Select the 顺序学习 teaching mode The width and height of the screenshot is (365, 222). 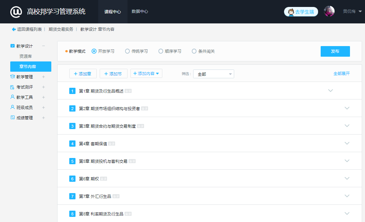[x=161, y=51]
